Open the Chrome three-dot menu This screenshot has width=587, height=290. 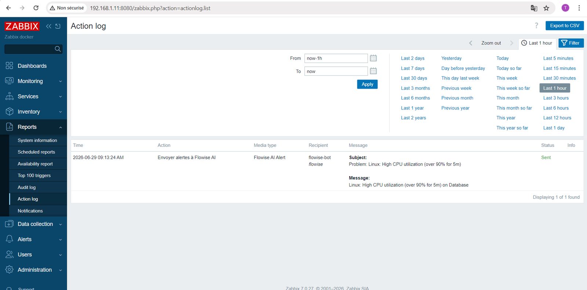coord(579,8)
